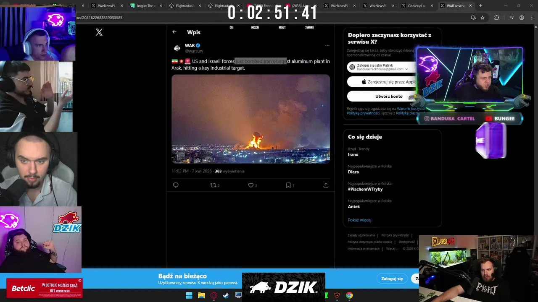
Task: Open the explosion photo in the tweet
Action: click(x=251, y=119)
